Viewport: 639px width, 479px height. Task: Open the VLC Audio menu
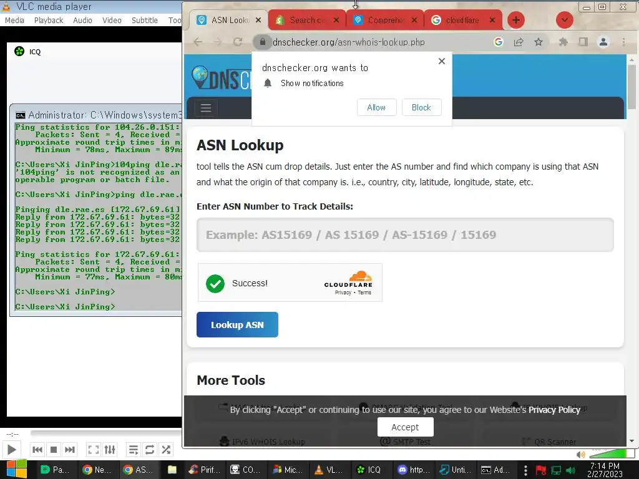(82, 21)
